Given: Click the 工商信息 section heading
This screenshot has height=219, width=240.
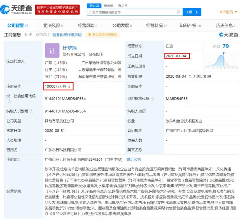Looking at the screenshot, I should (12, 35).
